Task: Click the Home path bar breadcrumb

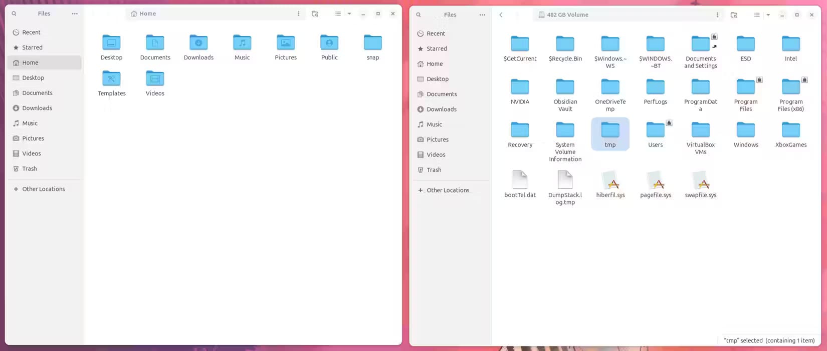Action: click(x=143, y=13)
